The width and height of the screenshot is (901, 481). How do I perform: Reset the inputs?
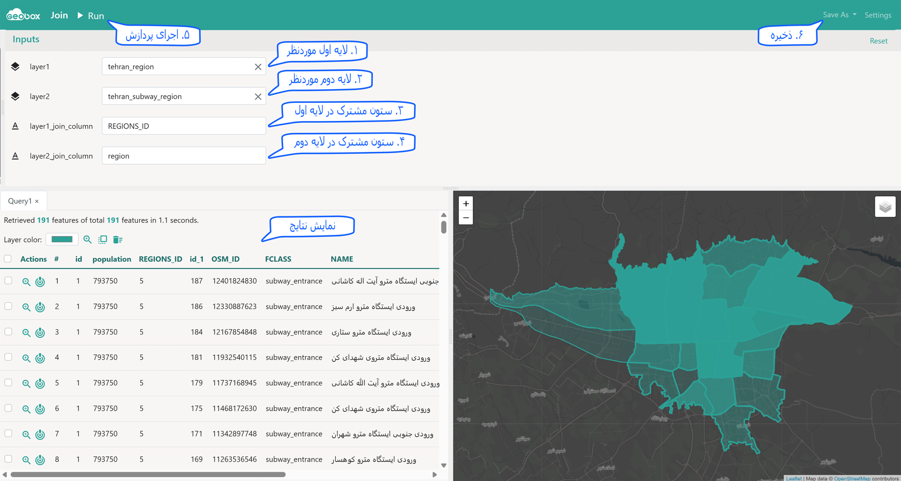coord(878,41)
